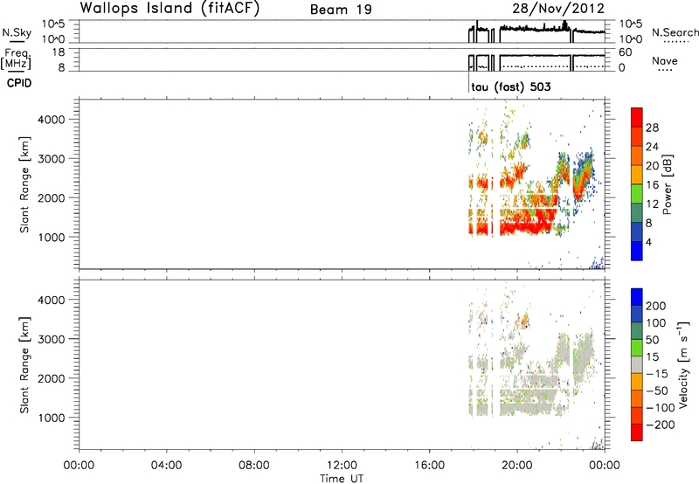Pick the light green segment of power colorbar
Screen dimensions: 699x484
point(637,194)
